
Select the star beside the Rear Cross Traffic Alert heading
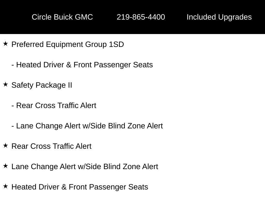point(5,146)
